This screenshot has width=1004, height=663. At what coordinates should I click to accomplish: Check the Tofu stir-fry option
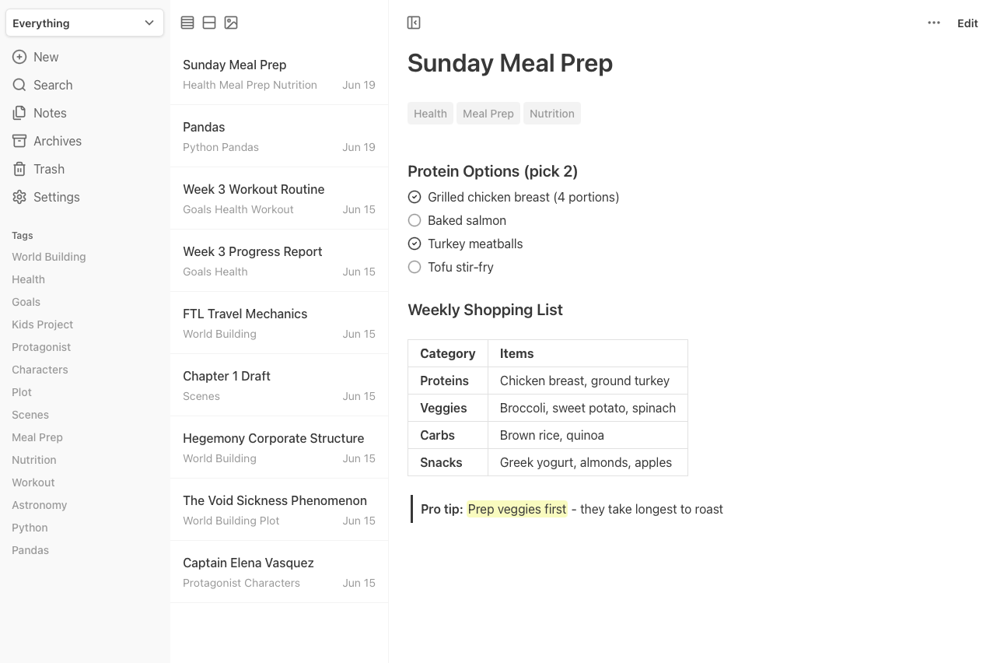tap(415, 267)
